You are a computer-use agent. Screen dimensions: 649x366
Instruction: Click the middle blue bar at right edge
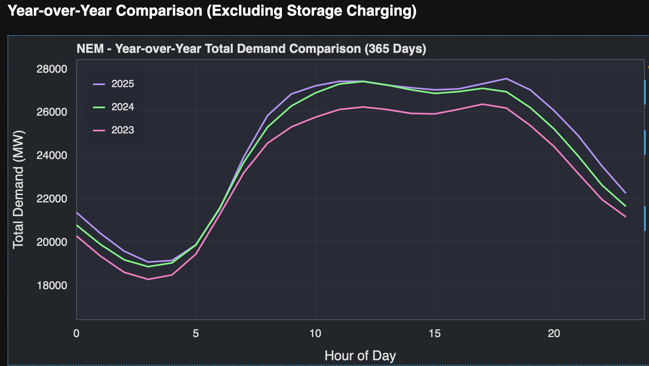(x=645, y=143)
